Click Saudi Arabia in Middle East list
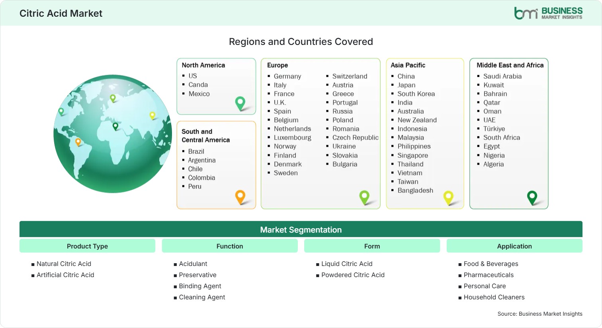The width and height of the screenshot is (602, 328). [x=502, y=76]
